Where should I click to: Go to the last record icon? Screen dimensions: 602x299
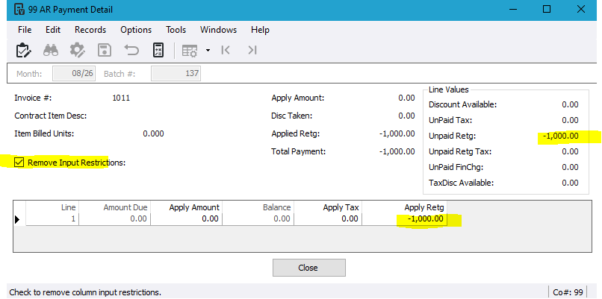[x=252, y=50]
